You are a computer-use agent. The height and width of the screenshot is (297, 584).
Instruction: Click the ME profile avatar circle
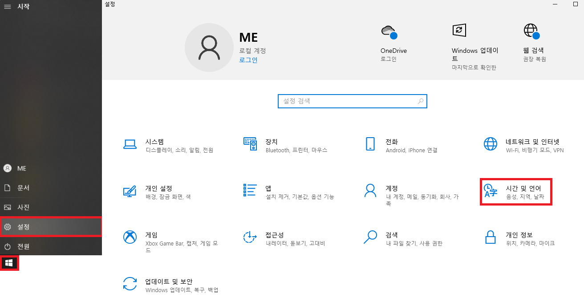tap(209, 48)
